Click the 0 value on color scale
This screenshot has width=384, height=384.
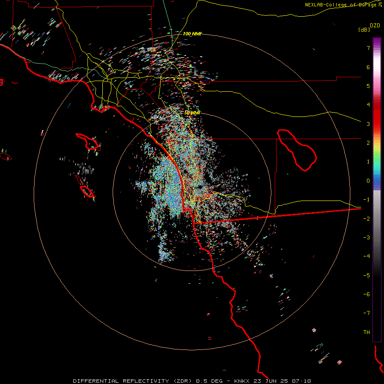(368, 181)
